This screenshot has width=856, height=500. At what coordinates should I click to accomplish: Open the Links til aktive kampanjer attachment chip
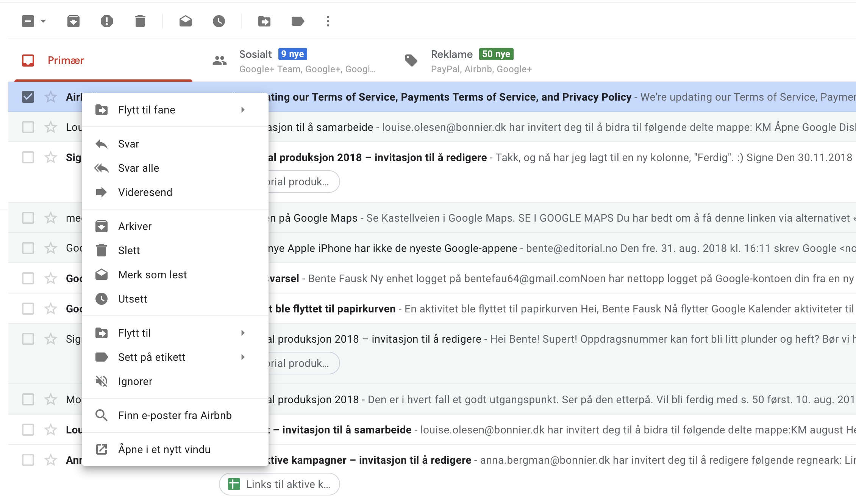pyautogui.click(x=279, y=484)
